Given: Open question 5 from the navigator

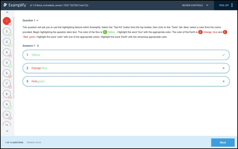Looking at the screenshot, I should (7, 63).
